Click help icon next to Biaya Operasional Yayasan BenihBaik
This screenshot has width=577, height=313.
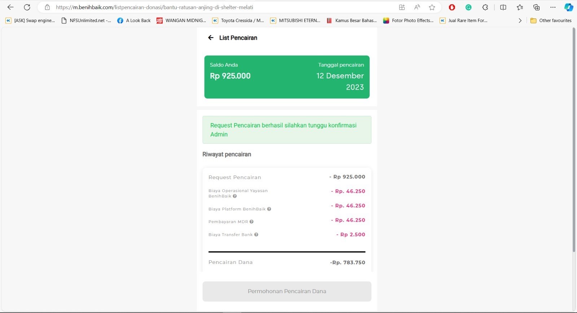point(235,196)
